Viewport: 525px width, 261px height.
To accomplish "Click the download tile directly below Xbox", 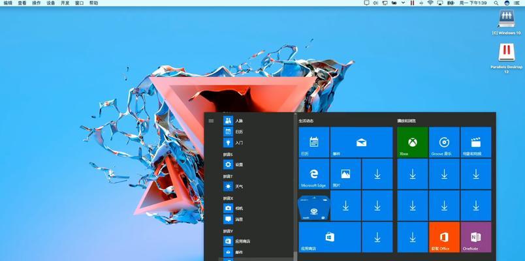I will [x=413, y=174].
